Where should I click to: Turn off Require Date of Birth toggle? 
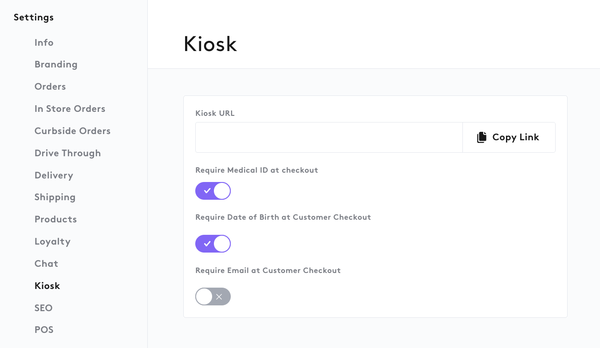[213, 244]
